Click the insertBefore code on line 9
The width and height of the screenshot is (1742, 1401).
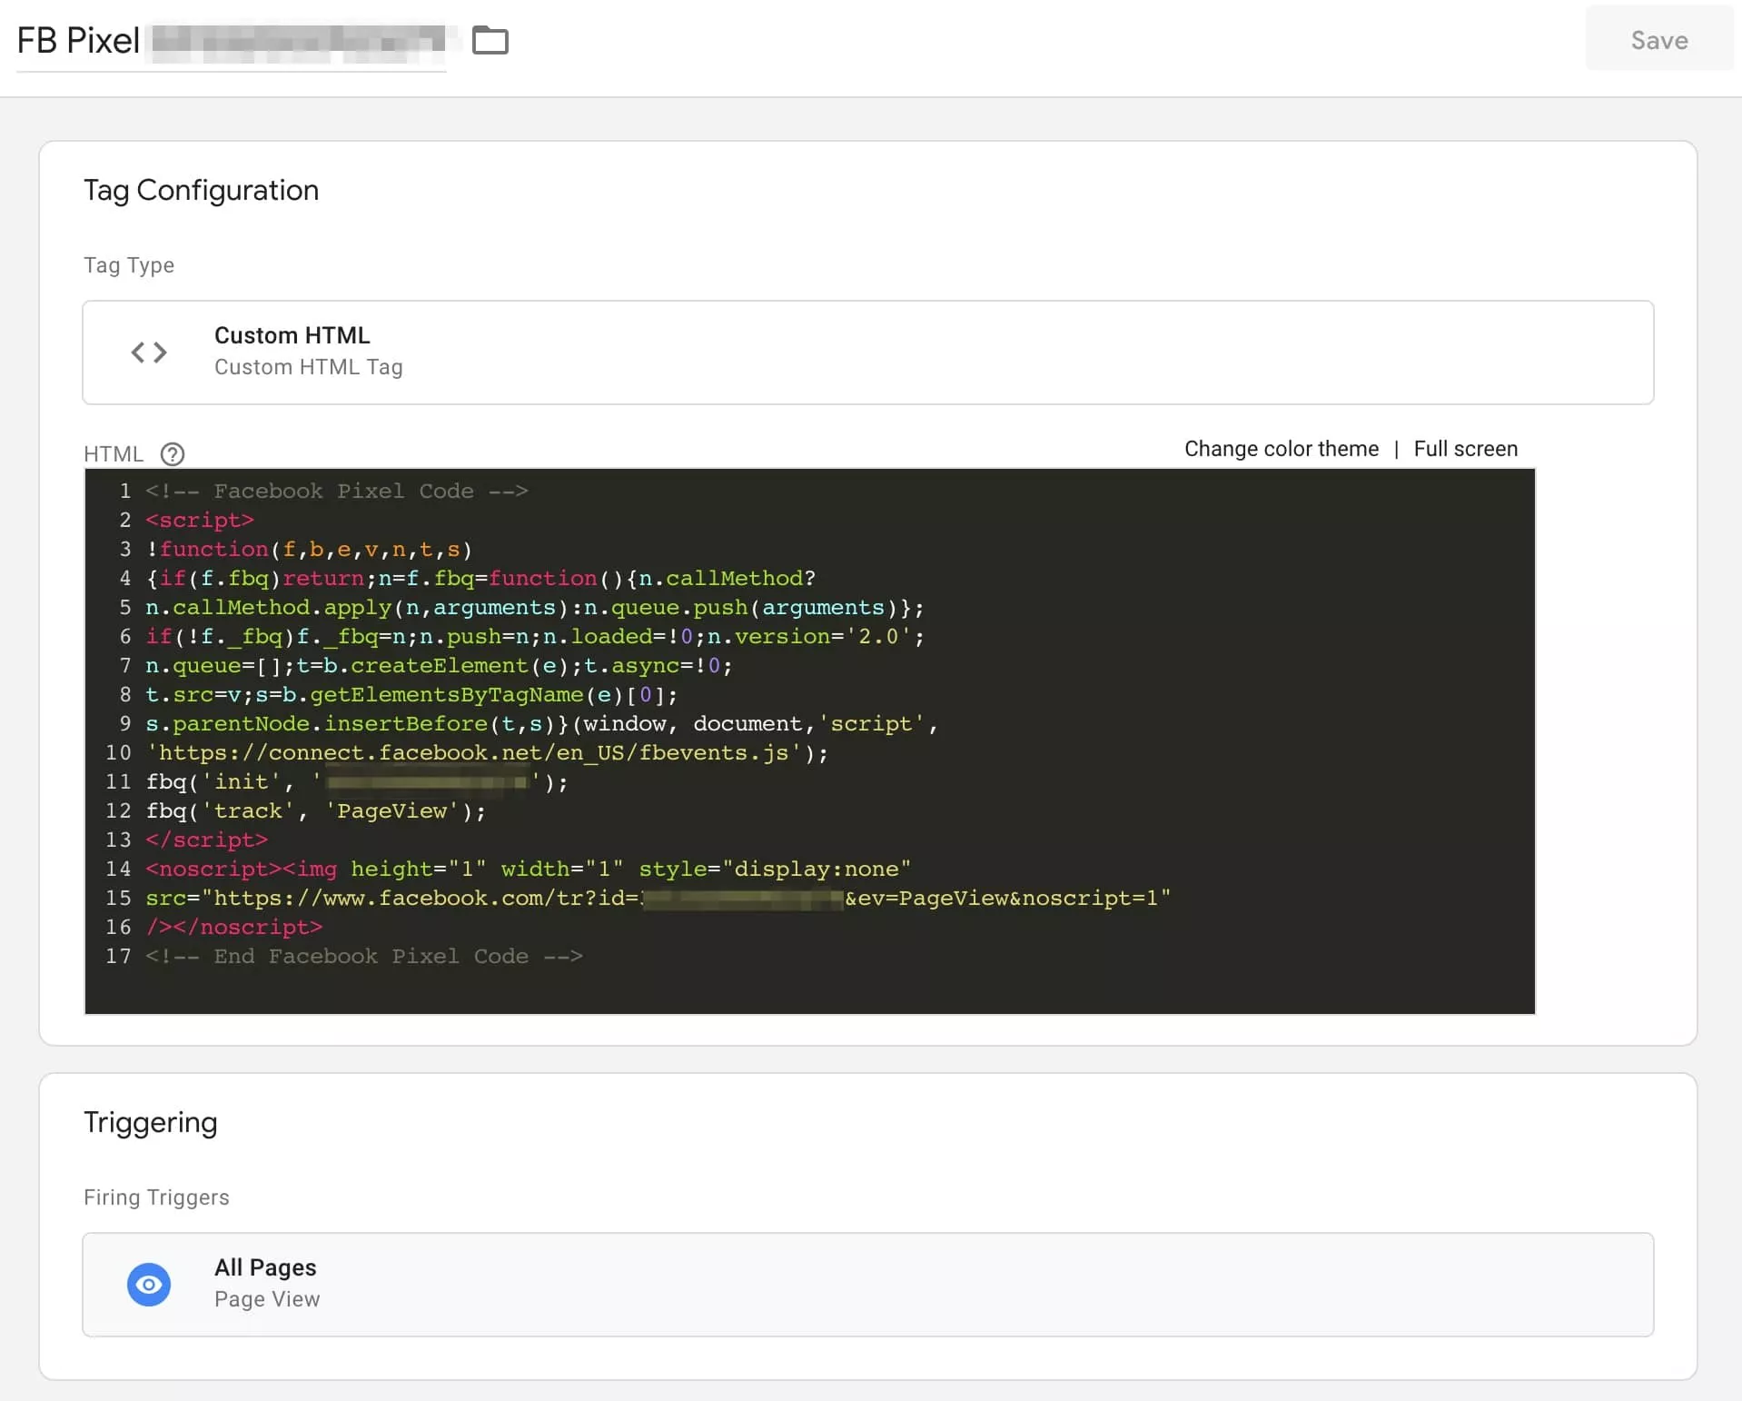[x=541, y=724]
